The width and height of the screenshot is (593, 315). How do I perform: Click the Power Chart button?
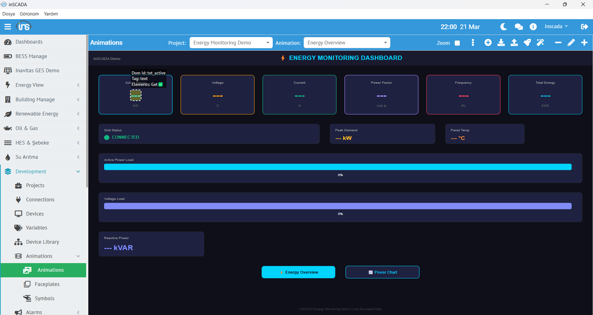382,272
